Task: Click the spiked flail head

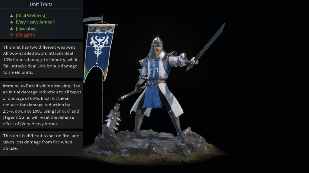Action: [x=113, y=118]
